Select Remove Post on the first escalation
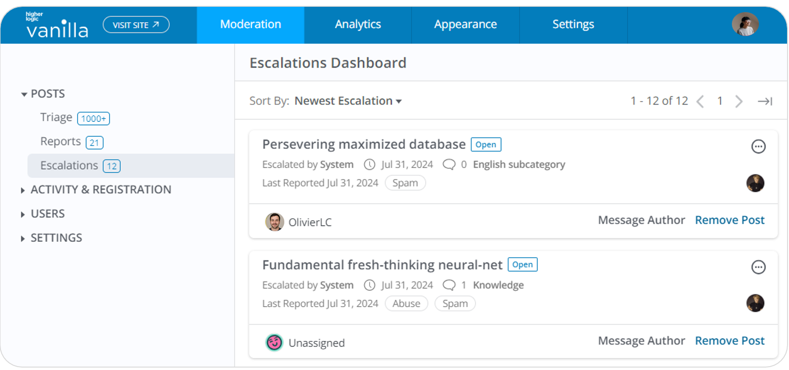This screenshot has width=789, height=370. coord(729,220)
